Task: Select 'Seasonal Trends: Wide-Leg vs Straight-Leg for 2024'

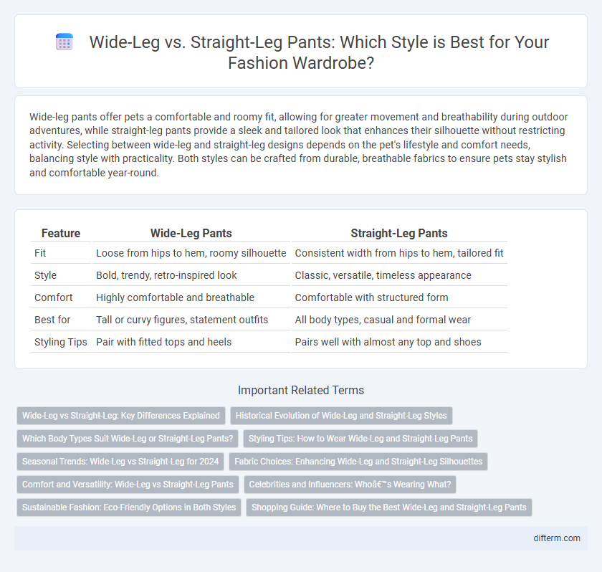Action: pyautogui.click(x=120, y=462)
